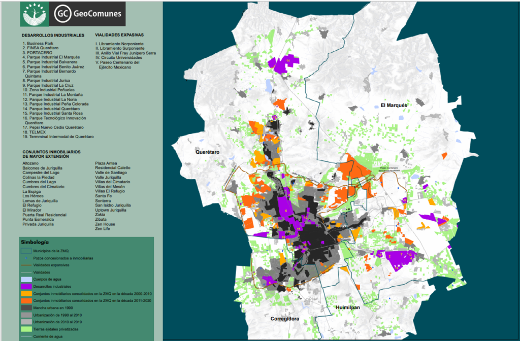Click the Municipios de la ZMQ legend symbol

coord(26,251)
